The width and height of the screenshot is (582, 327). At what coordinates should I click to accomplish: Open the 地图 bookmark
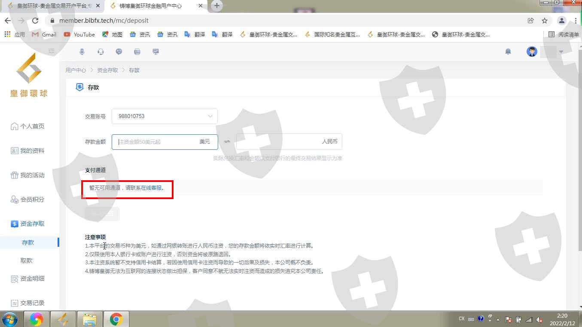point(112,34)
